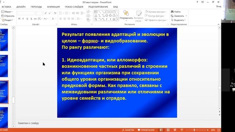The width and height of the screenshot is (235, 132).
Task: Select the text box shape
Action: click(96, 12)
